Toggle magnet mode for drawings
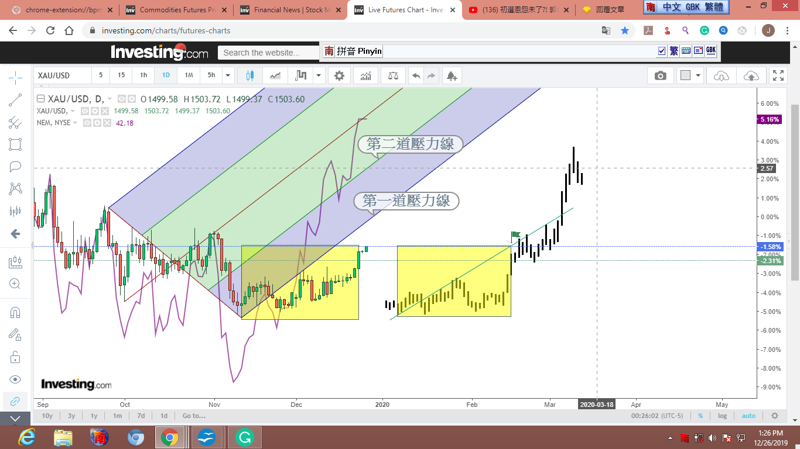This screenshot has width=800, height=449. point(15,312)
